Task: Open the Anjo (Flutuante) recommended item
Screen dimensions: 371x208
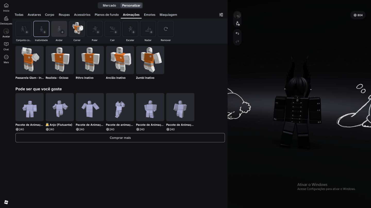Action: [x=60, y=107]
